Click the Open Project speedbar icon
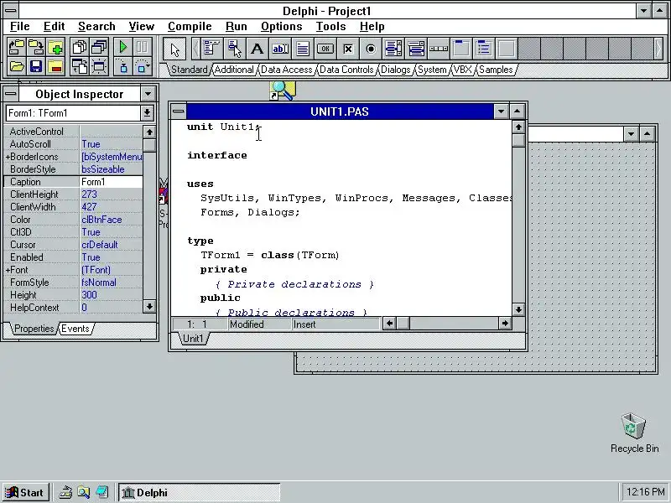This screenshot has height=503, width=671. pos(16,48)
